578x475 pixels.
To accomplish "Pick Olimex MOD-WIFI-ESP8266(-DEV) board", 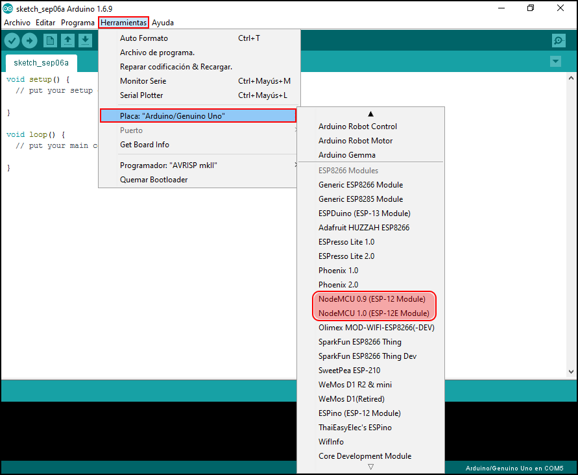I will click(x=370, y=328).
